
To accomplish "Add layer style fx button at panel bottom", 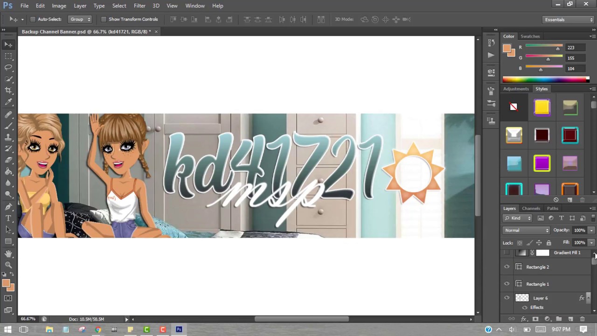I will [523, 319].
